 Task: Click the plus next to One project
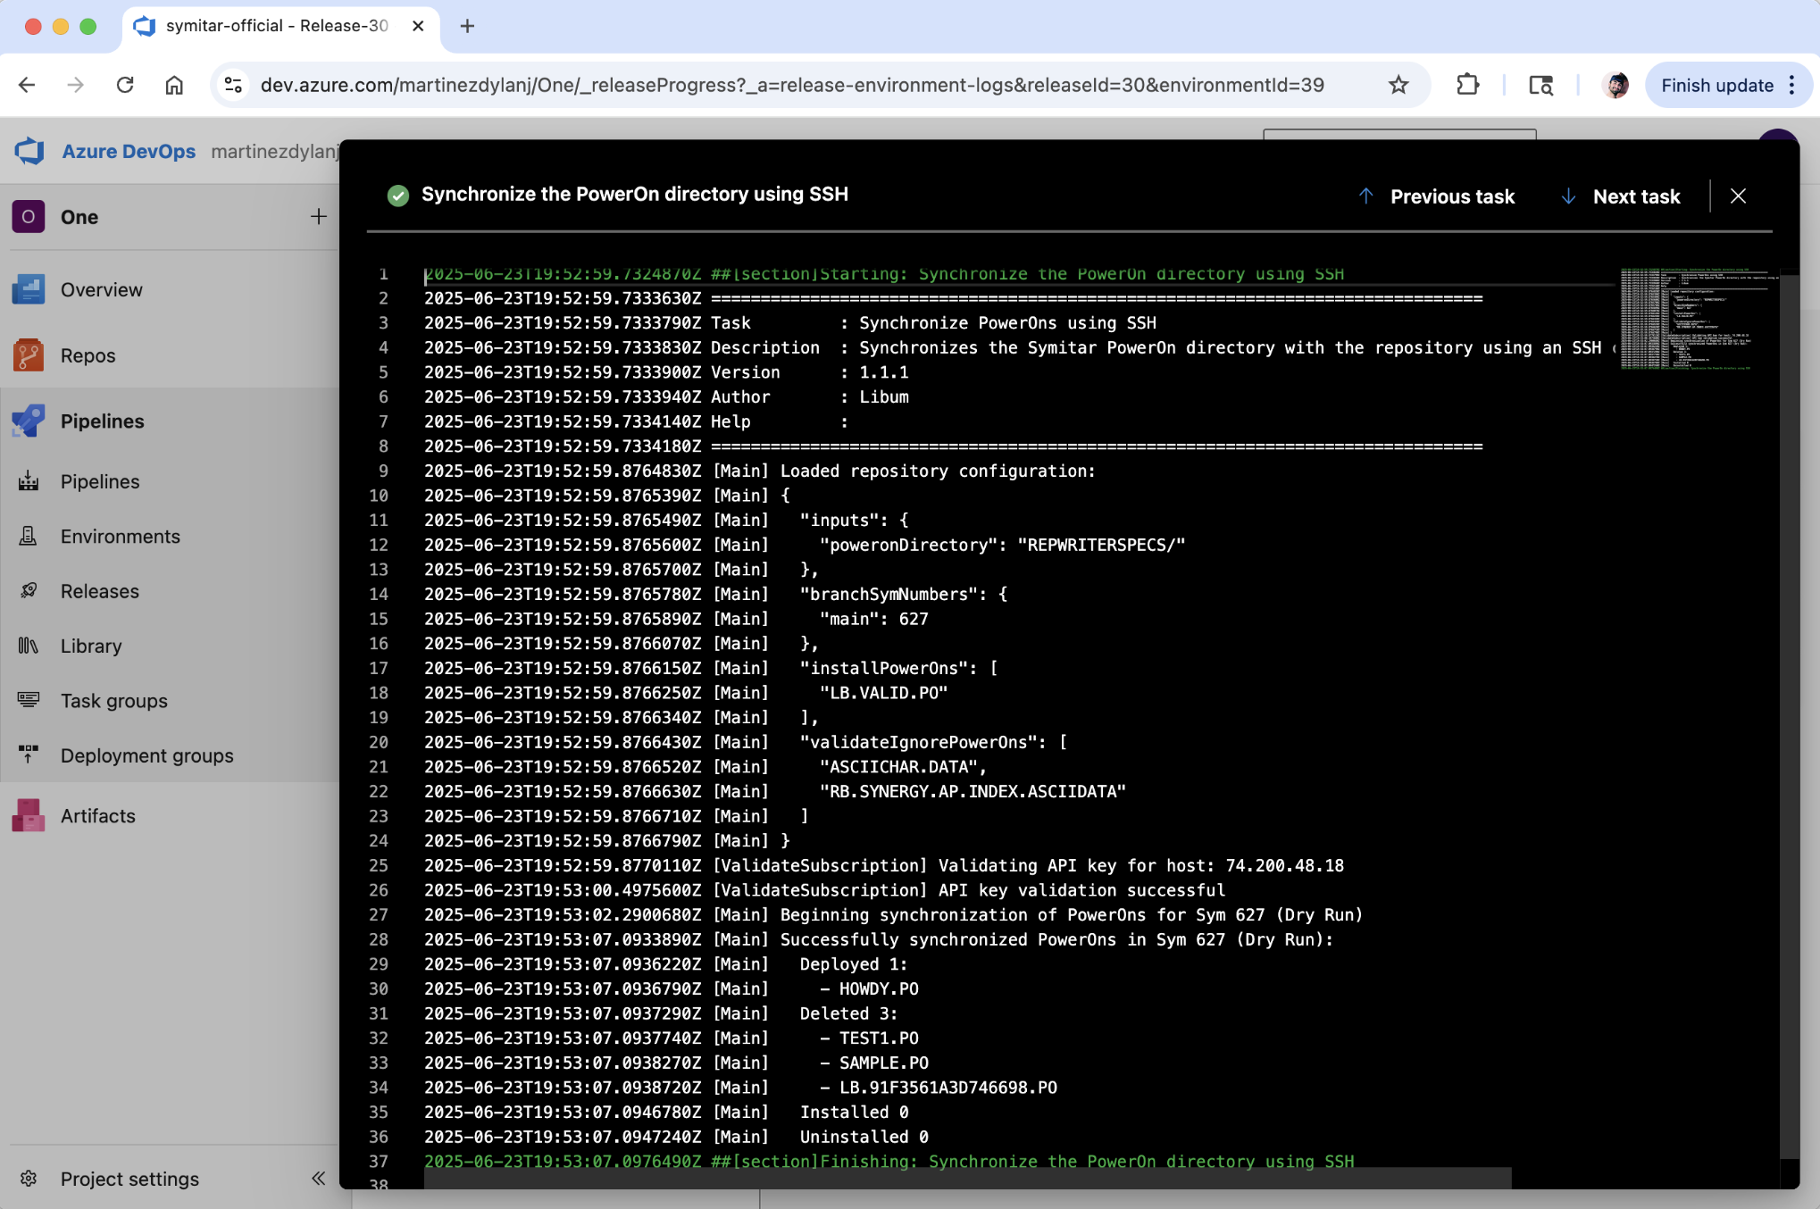318,217
